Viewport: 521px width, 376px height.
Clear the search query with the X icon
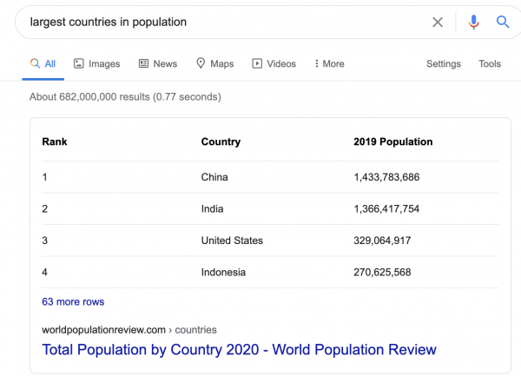438,22
